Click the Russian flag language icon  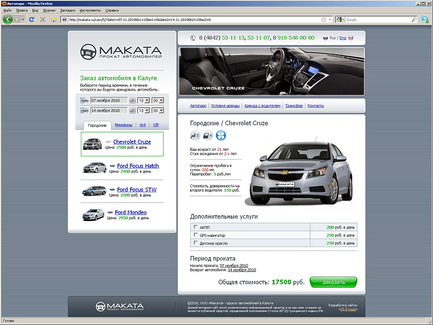[326, 38]
